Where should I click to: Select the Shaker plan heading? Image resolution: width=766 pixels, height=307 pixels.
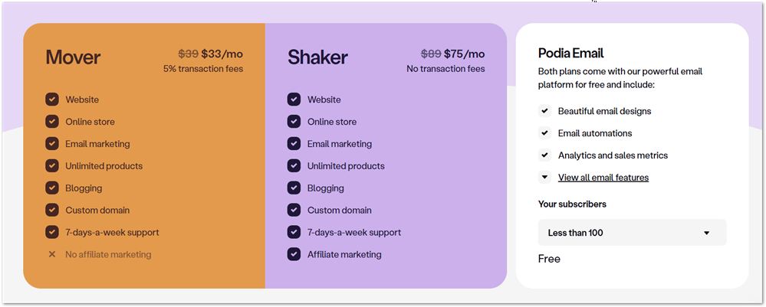pyautogui.click(x=317, y=57)
